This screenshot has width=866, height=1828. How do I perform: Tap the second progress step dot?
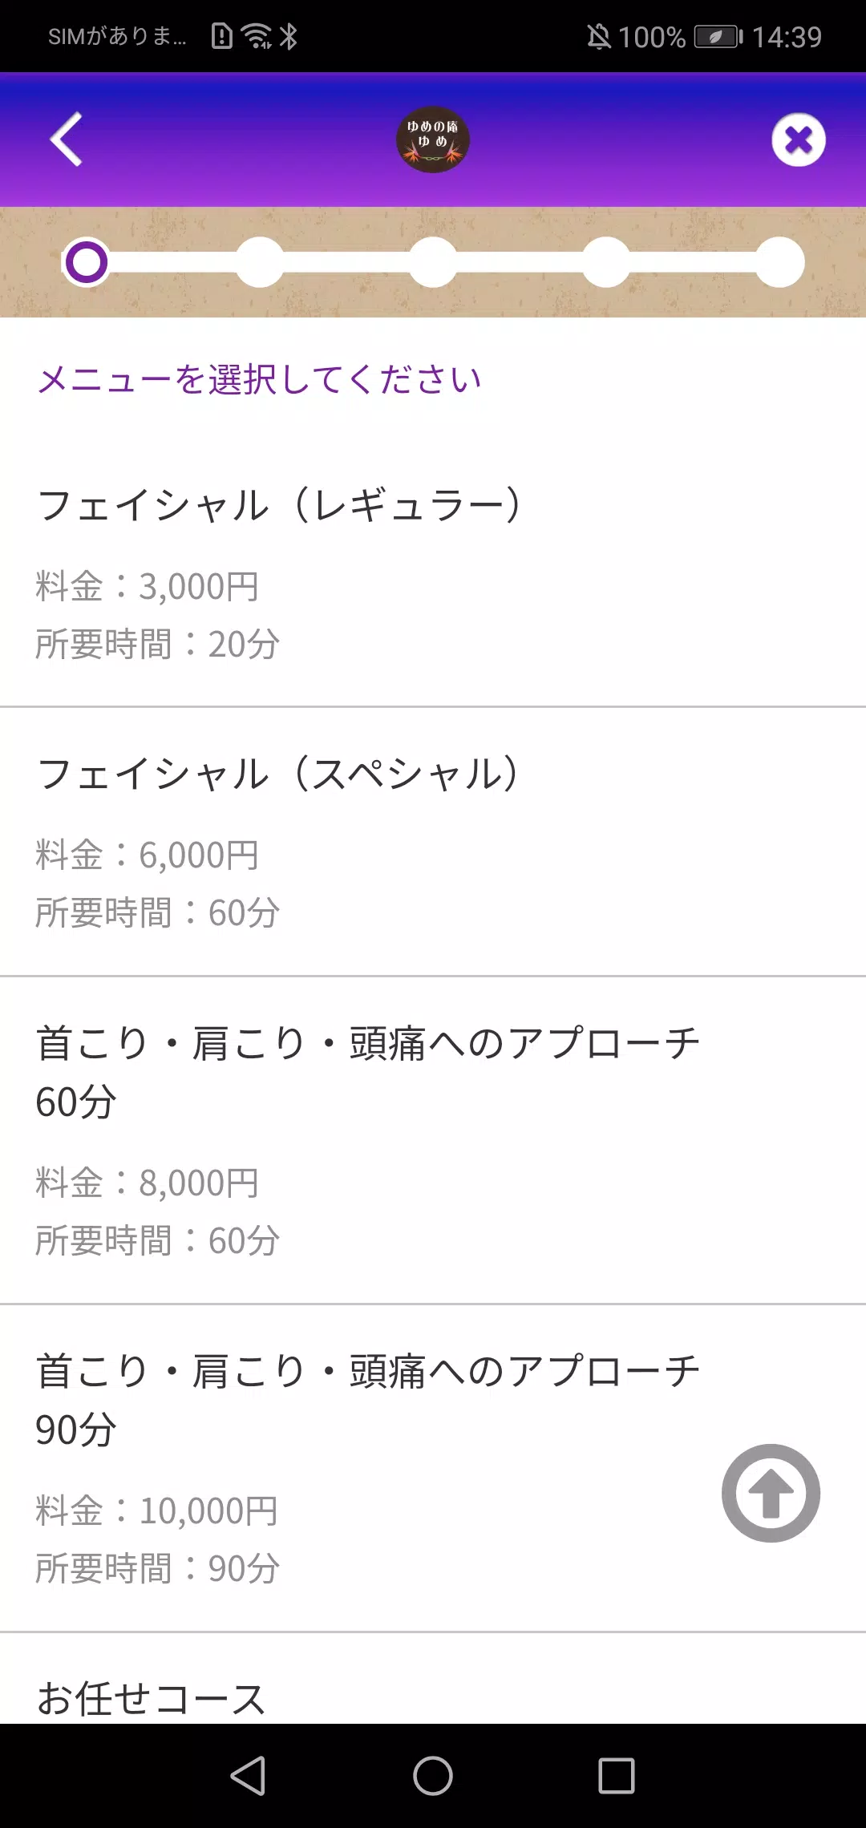click(x=260, y=262)
